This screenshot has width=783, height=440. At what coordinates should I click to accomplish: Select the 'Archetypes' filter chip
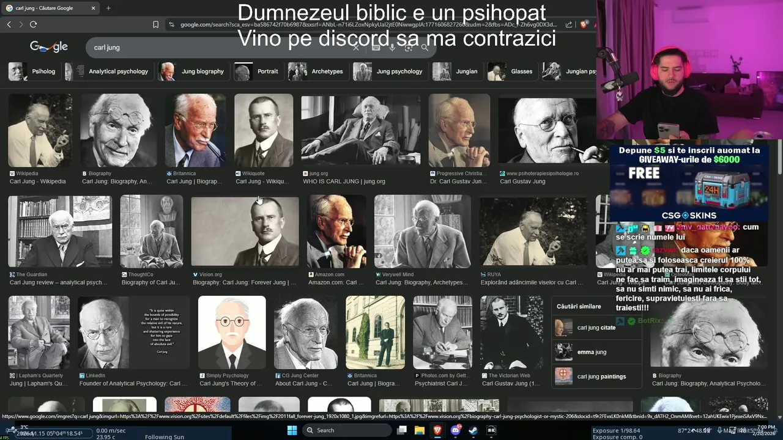click(x=317, y=71)
